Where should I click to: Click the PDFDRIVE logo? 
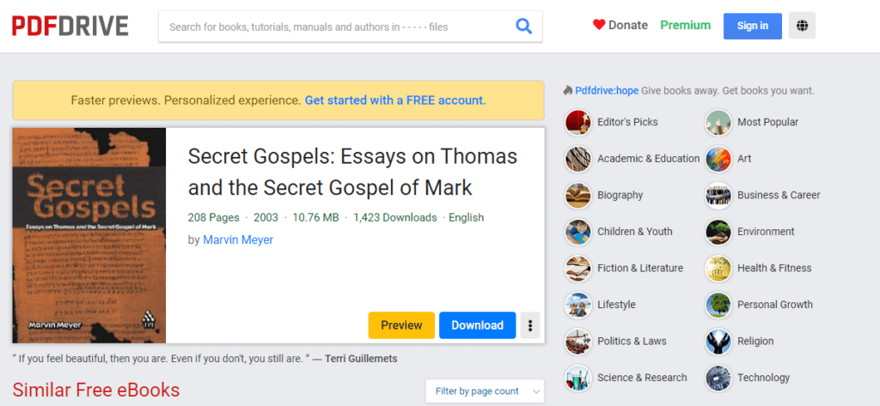point(70,26)
